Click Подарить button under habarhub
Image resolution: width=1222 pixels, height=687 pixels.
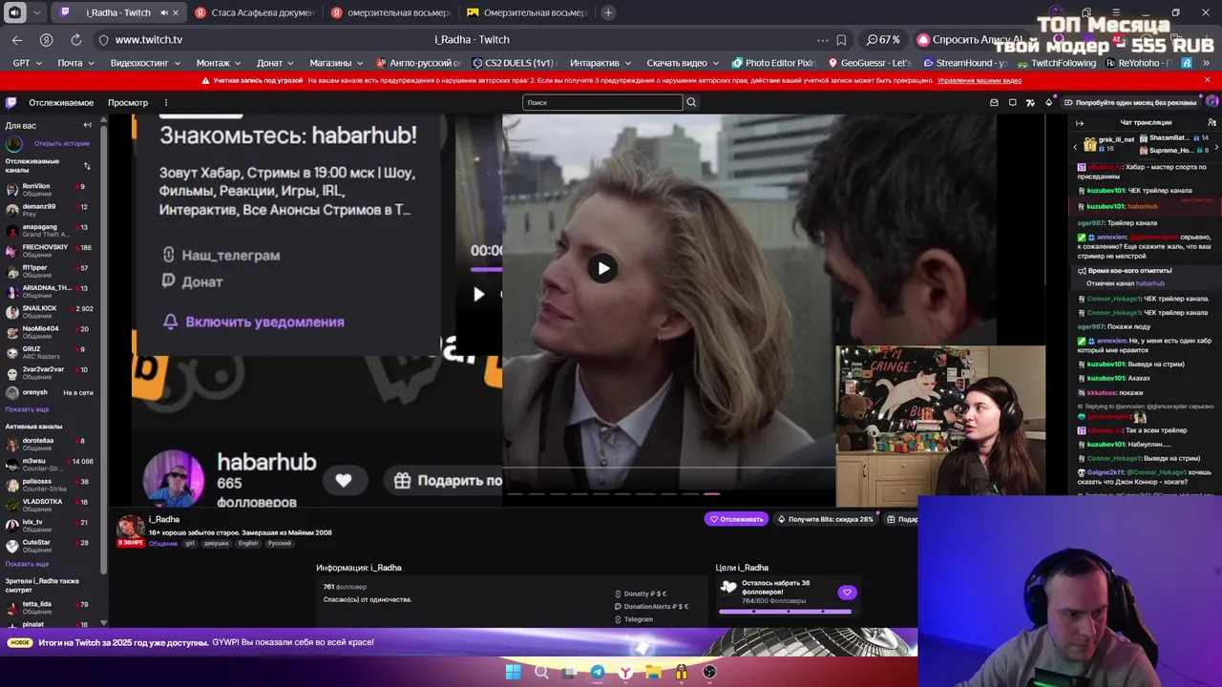[x=447, y=480]
